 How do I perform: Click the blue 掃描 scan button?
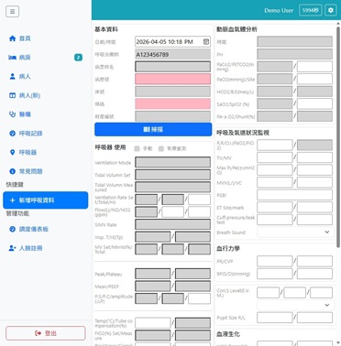coord(153,129)
